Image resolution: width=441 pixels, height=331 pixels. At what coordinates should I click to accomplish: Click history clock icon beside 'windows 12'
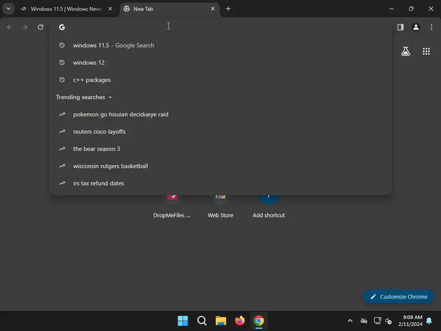click(x=62, y=62)
